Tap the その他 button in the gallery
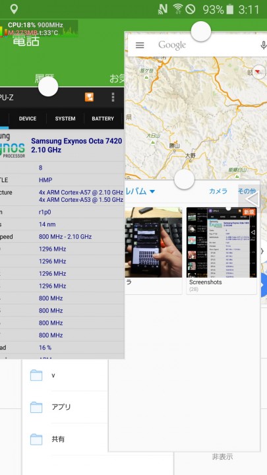Image resolution: width=267 pixels, height=475 pixels. coord(247,191)
